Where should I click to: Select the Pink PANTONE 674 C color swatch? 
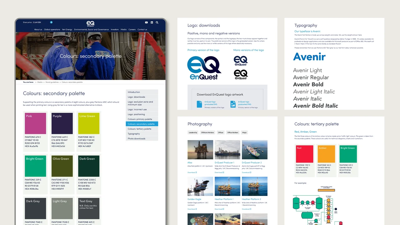pos(35,123)
